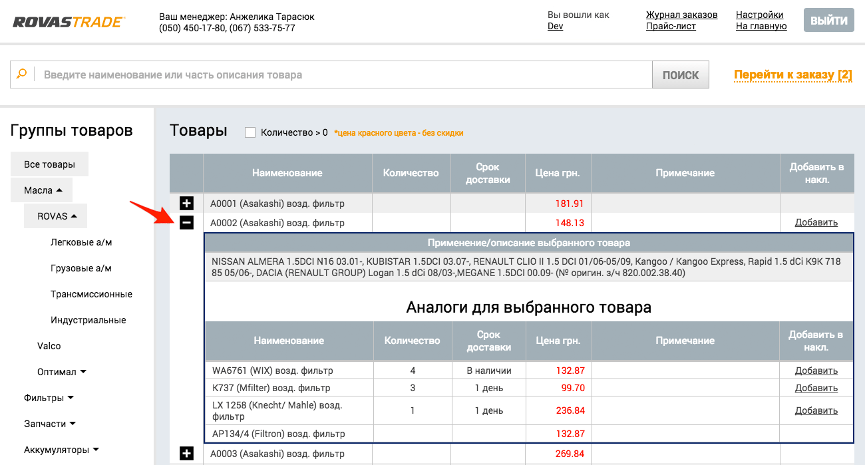Image resolution: width=865 pixels, height=465 pixels.
Task: Click A0003 (Asakashi) возд. фильтр name
Action: (x=277, y=454)
